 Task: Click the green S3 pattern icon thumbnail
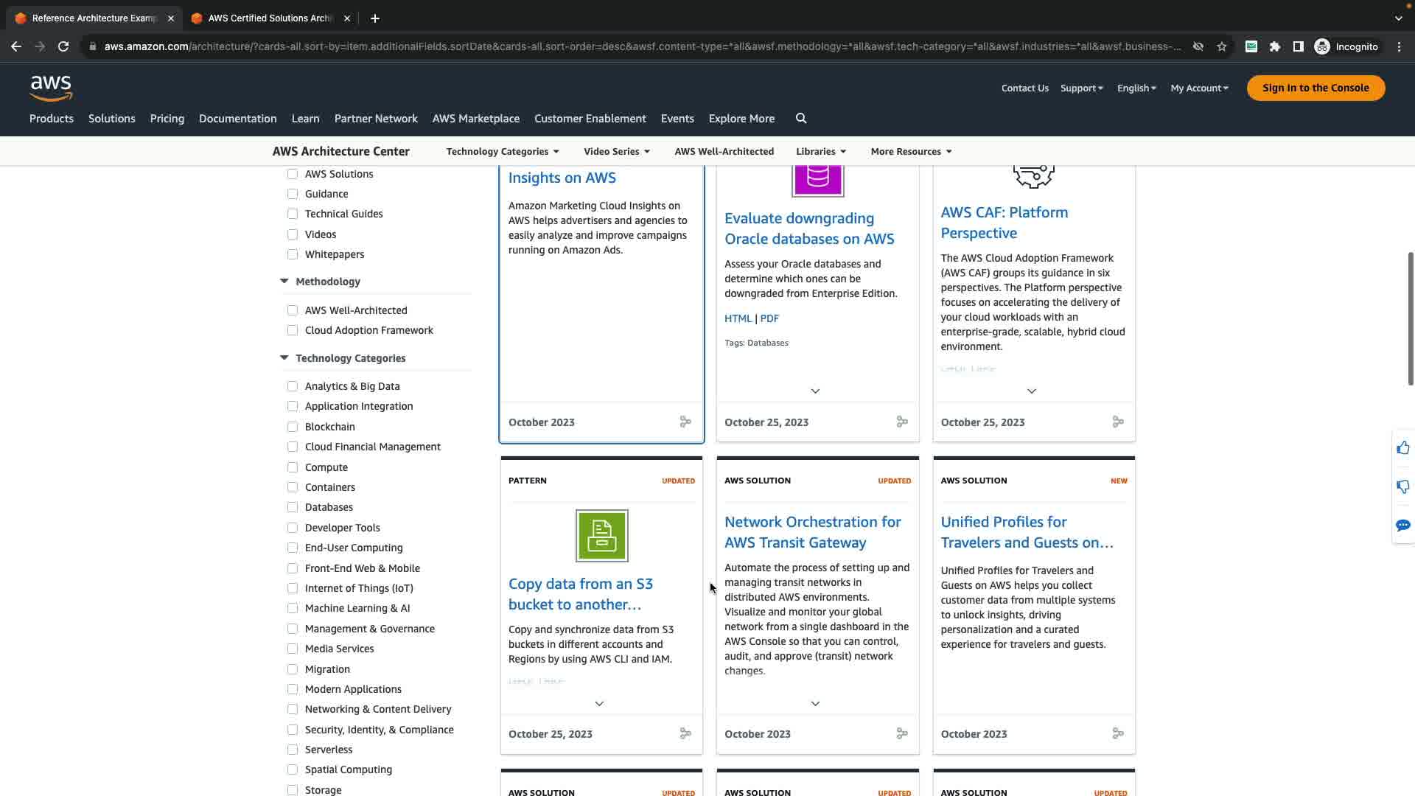pyautogui.click(x=601, y=536)
